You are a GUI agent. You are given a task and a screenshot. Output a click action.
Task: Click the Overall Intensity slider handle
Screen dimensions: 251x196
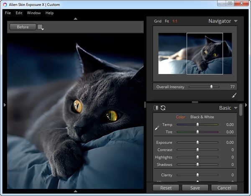211,87
